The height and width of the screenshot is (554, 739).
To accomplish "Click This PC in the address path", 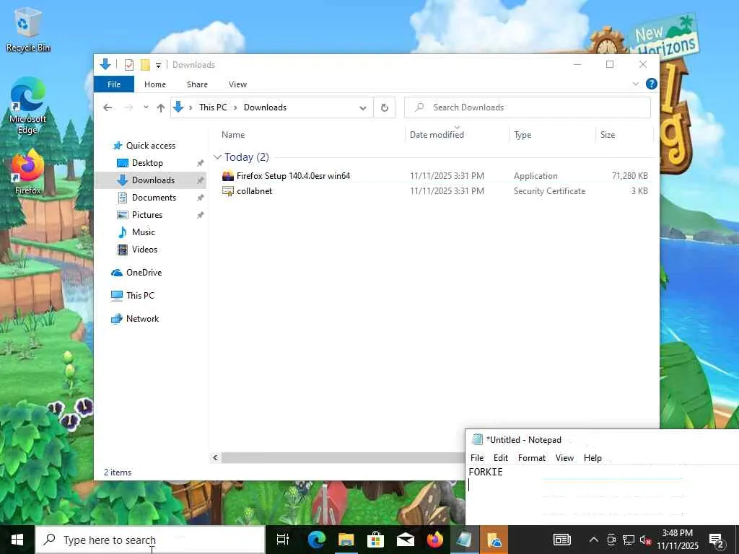I will pyautogui.click(x=213, y=107).
